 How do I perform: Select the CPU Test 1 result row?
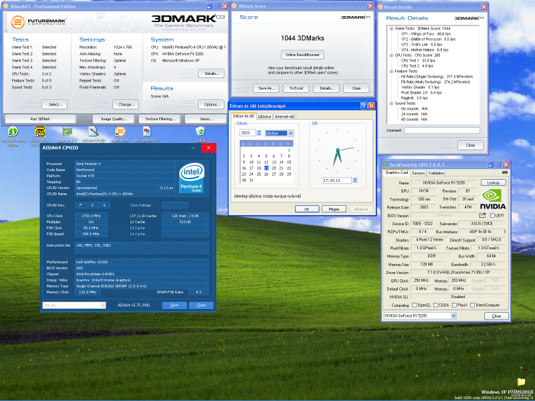[419, 61]
